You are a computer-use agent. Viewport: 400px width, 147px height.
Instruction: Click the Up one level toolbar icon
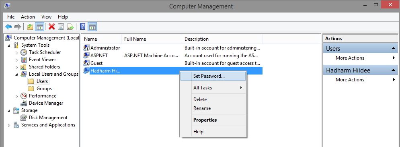[30, 27]
